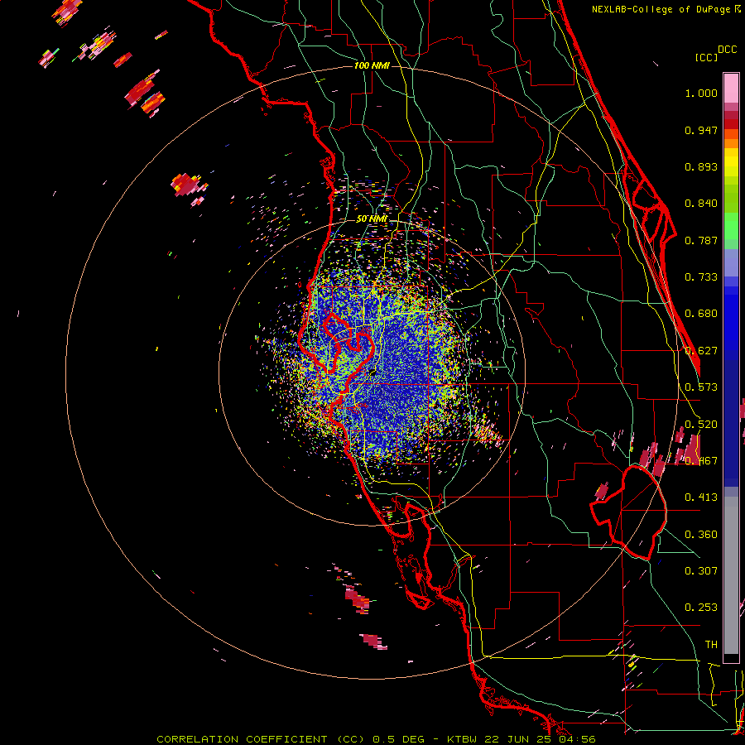Select the 0.360 value on the legend

coord(701,535)
